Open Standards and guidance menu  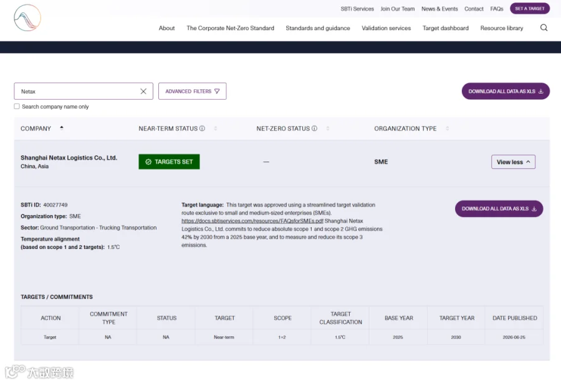tap(318, 28)
